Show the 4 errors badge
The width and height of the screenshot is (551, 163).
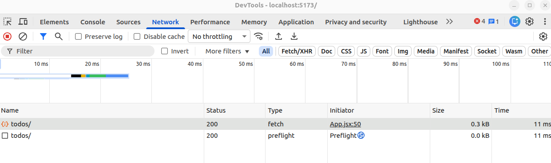[480, 22]
